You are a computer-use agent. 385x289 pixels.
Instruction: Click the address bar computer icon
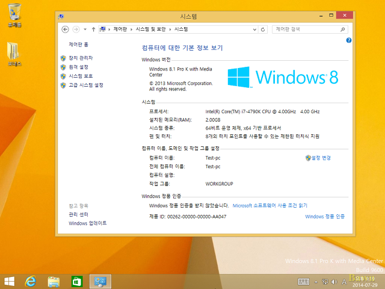[x=103, y=30]
